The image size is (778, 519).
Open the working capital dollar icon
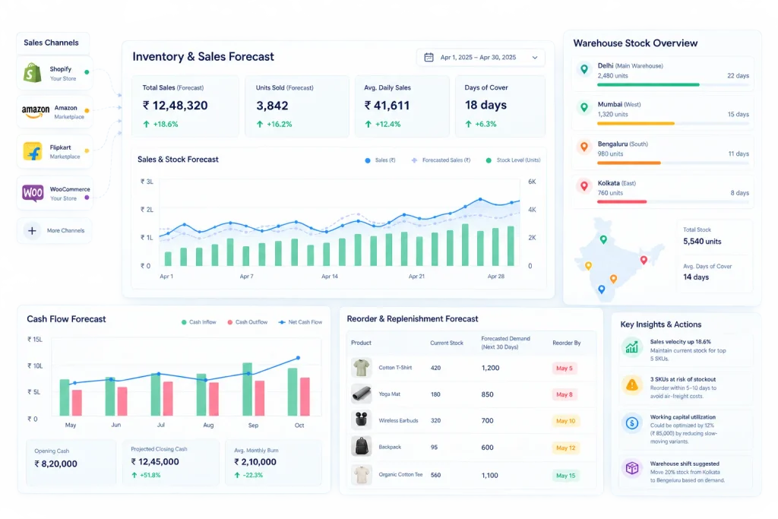(x=631, y=423)
